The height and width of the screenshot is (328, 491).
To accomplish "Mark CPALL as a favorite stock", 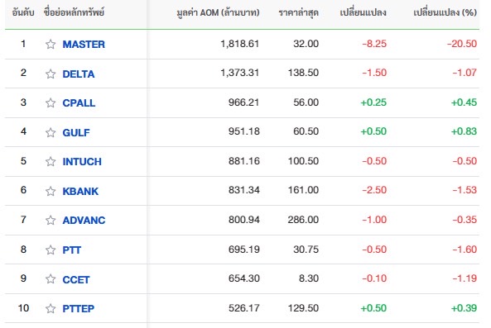I will pyautogui.click(x=51, y=102).
